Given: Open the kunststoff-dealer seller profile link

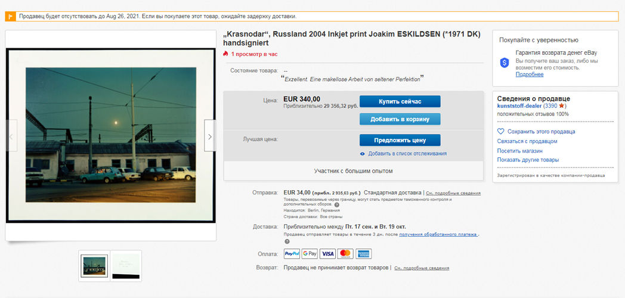Looking at the screenshot, I should [519, 106].
